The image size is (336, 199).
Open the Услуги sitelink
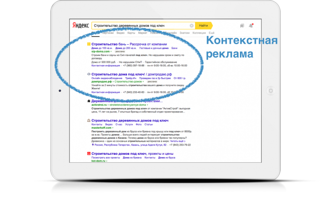129,124
